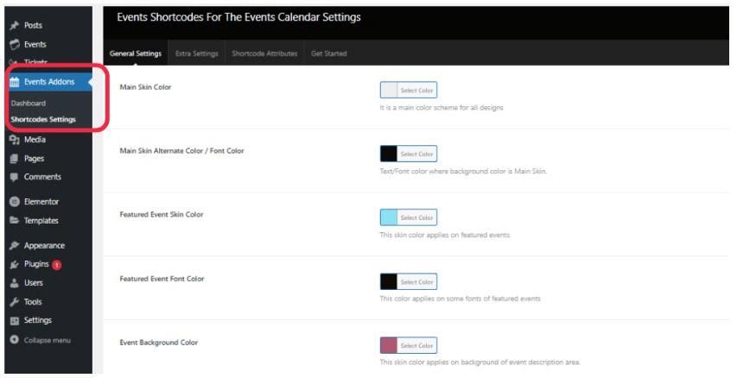Viewport: 737px width, 378px height.
Task: Click the Plugins update count badge
Action: point(57,265)
